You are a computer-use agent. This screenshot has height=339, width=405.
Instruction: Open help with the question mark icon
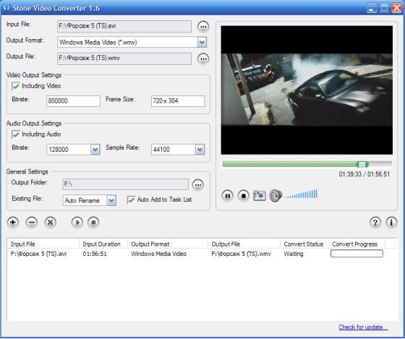pos(375,223)
